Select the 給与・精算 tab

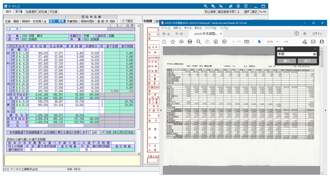point(57,21)
